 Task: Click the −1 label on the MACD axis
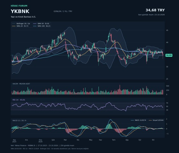pyautogui.click(x=167, y=134)
